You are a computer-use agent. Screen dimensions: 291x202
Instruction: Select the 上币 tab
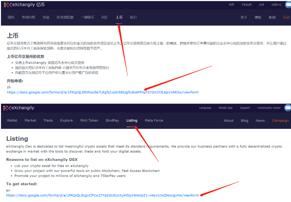pyautogui.click(x=119, y=17)
